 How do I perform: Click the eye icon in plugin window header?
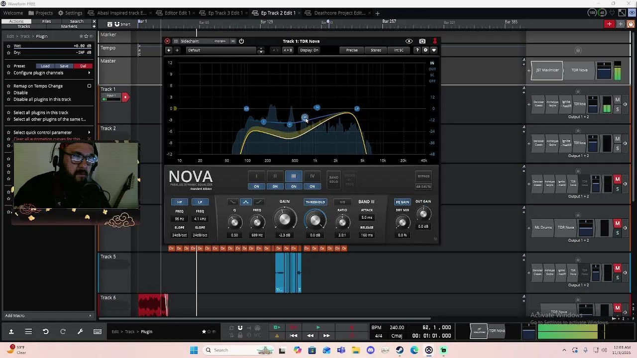pos(409,41)
